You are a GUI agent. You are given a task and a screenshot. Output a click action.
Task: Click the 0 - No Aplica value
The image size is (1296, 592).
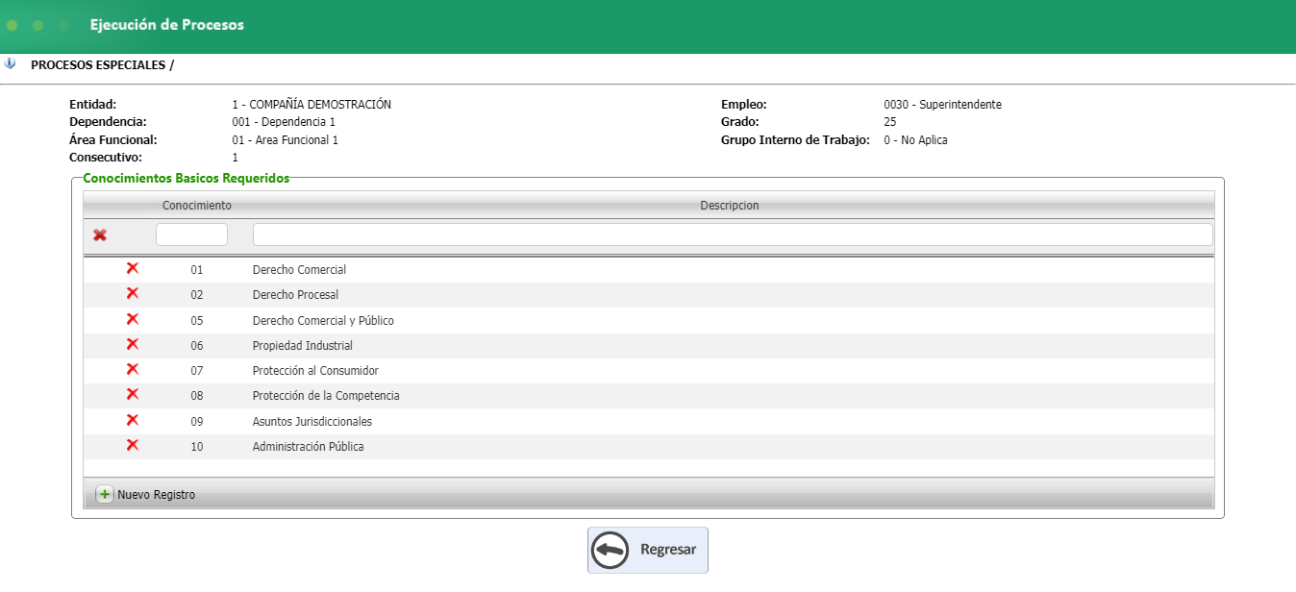coord(915,140)
